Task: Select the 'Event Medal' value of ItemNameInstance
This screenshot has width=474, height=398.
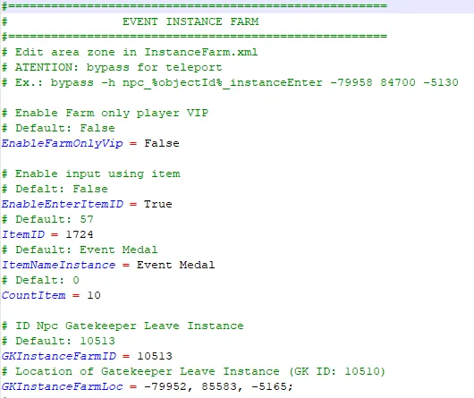Action: click(x=175, y=265)
